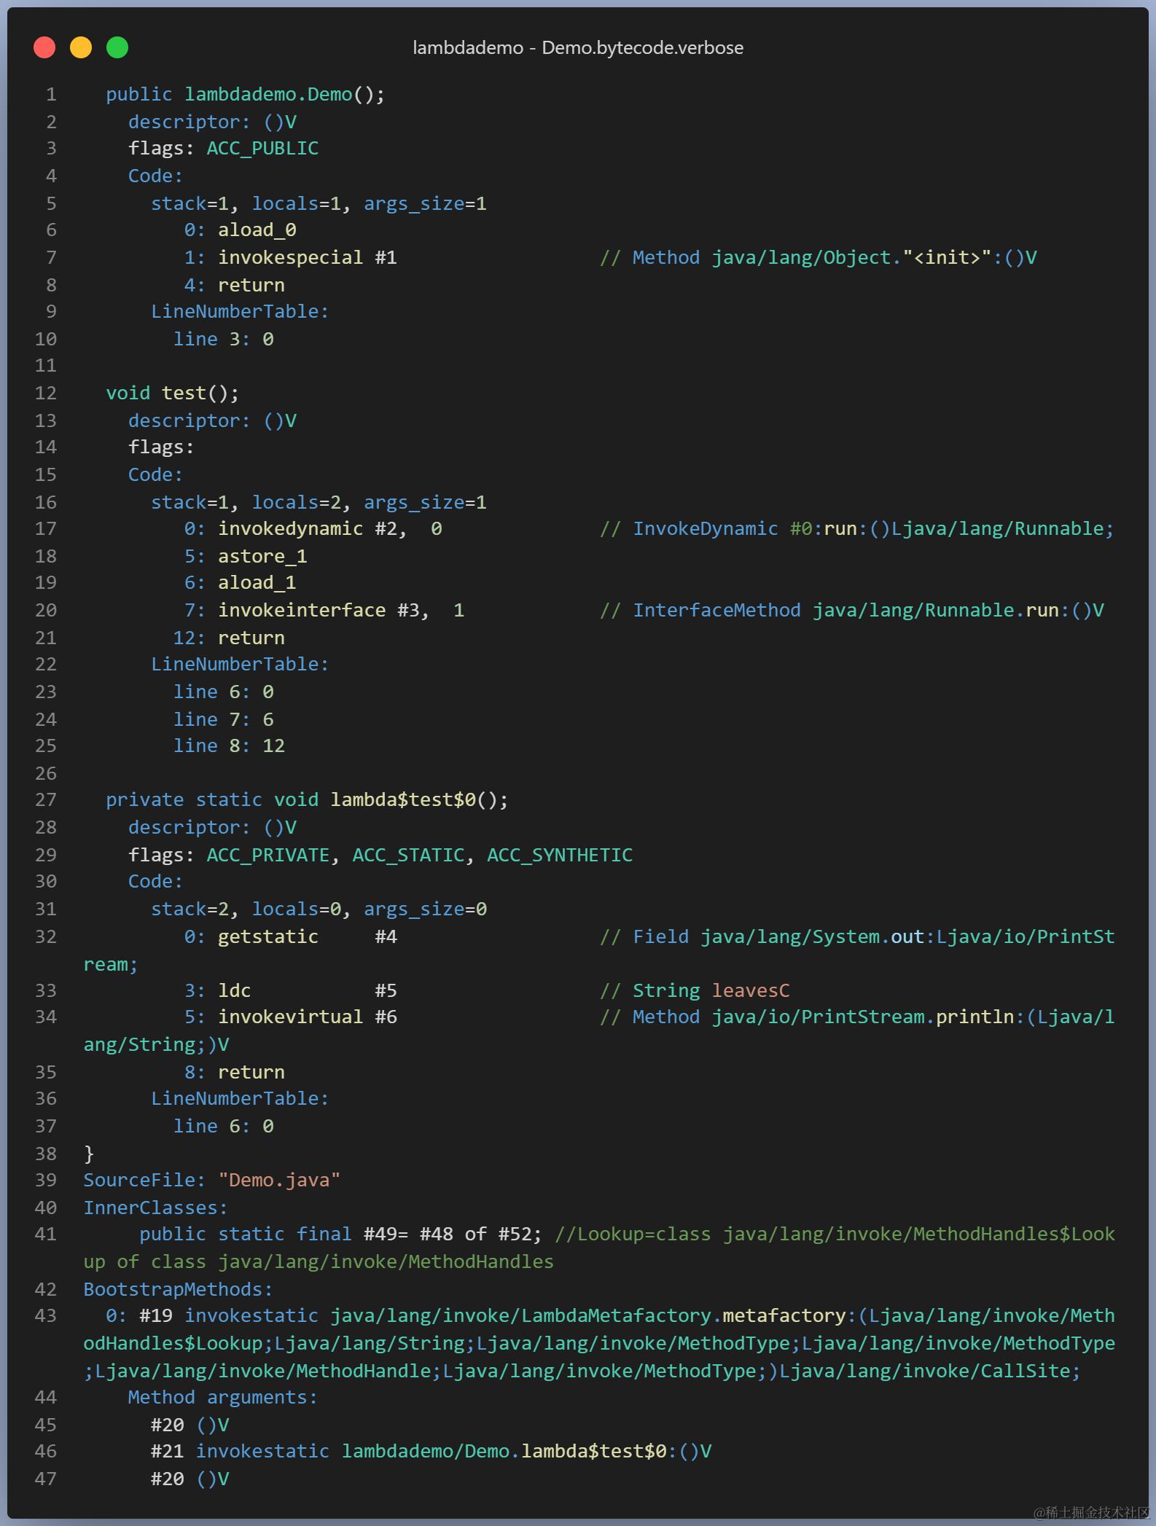
Task: Click 'LineNumberTable:' on line 22
Action: pyautogui.click(x=240, y=665)
